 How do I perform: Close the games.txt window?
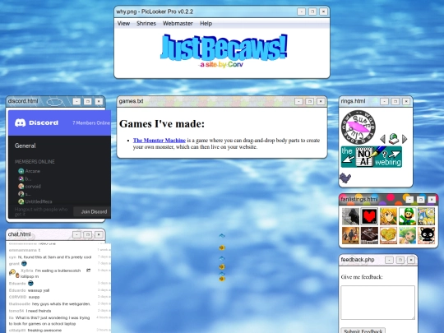(321, 101)
